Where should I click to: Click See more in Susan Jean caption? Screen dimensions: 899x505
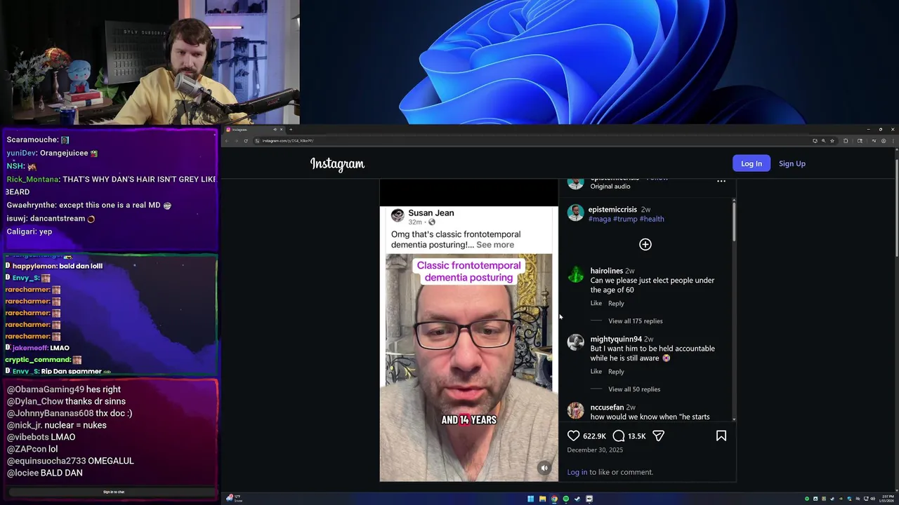[x=494, y=245]
